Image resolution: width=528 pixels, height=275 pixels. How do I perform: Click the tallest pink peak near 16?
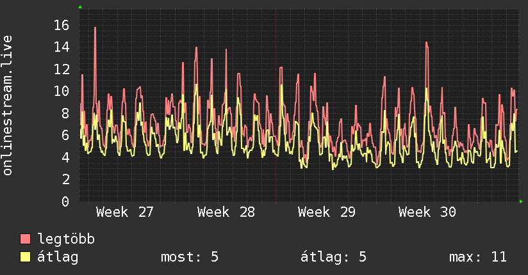pos(95,28)
